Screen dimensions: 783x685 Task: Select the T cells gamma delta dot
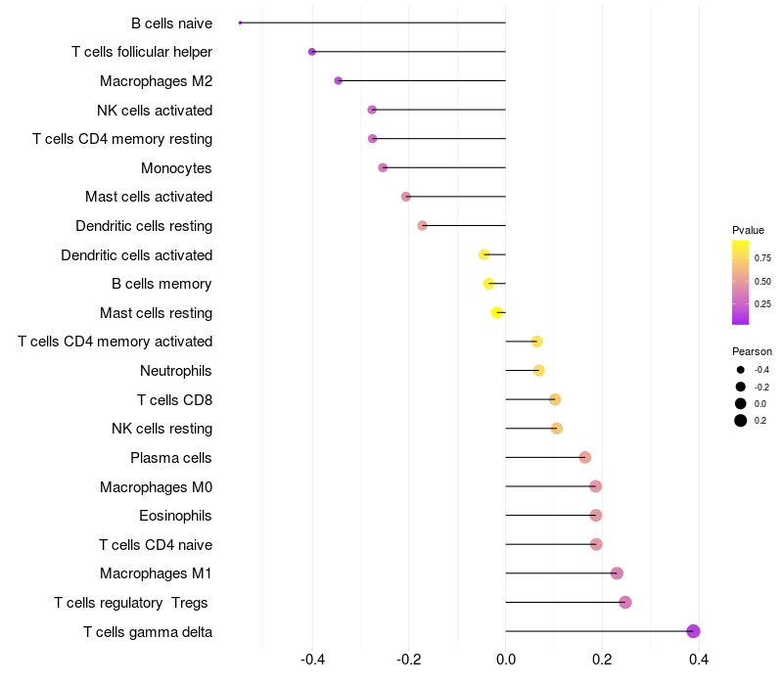point(693,631)
